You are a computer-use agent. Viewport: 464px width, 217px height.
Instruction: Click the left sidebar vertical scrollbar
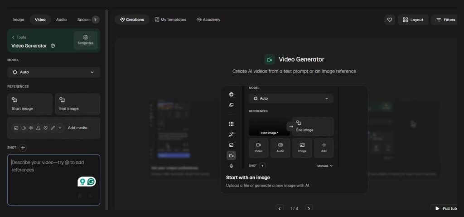point(106,110)
